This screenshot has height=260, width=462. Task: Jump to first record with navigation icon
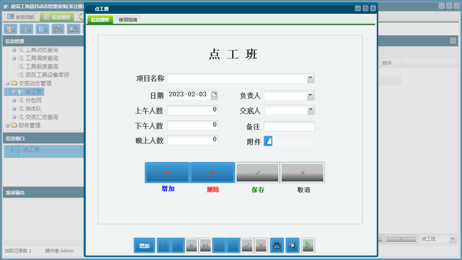tap(163, 245)
